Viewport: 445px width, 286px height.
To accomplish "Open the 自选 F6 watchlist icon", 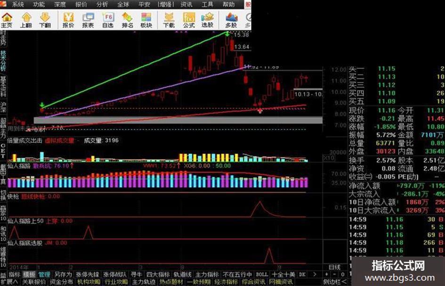I will [x=108, y=20].
